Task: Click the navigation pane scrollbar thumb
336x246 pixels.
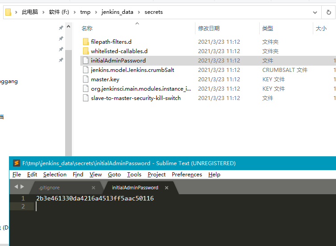Action: (69, 103)
